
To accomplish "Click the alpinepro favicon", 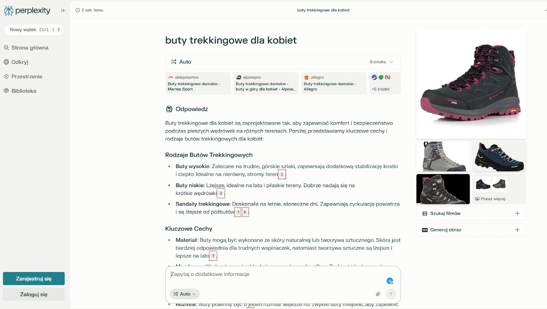I will [239, 78].
